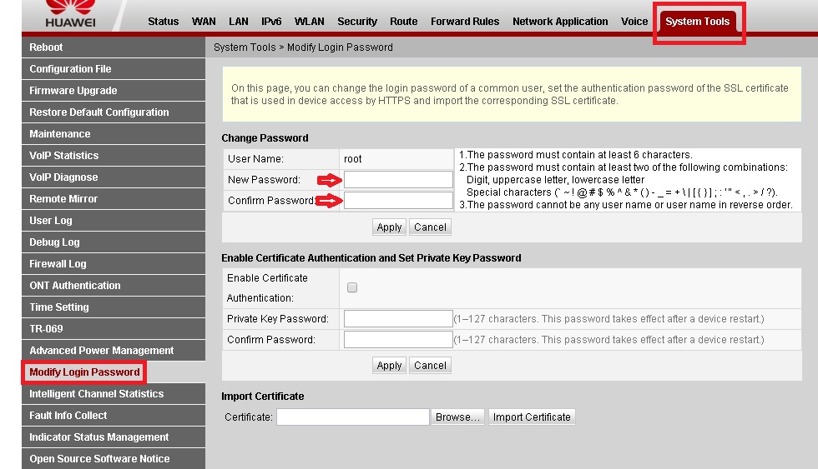This screenshot has width=818, height=469.
Task: Open the Security tab
Action: pos(357,22)
